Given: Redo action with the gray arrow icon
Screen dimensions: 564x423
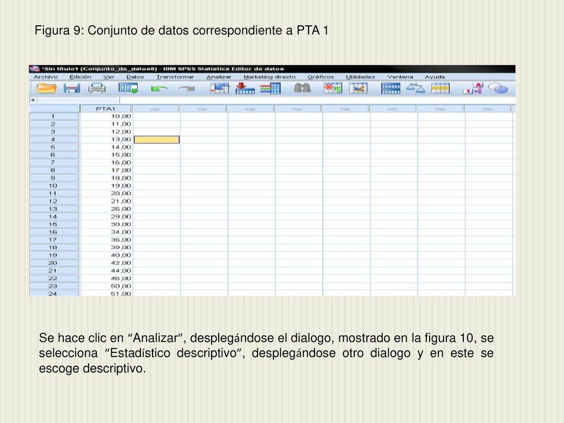Looking at the screenshot, I should pos(187,89).
